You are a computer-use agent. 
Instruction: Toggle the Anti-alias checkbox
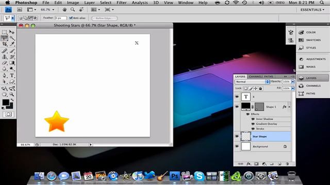[71, 18]
